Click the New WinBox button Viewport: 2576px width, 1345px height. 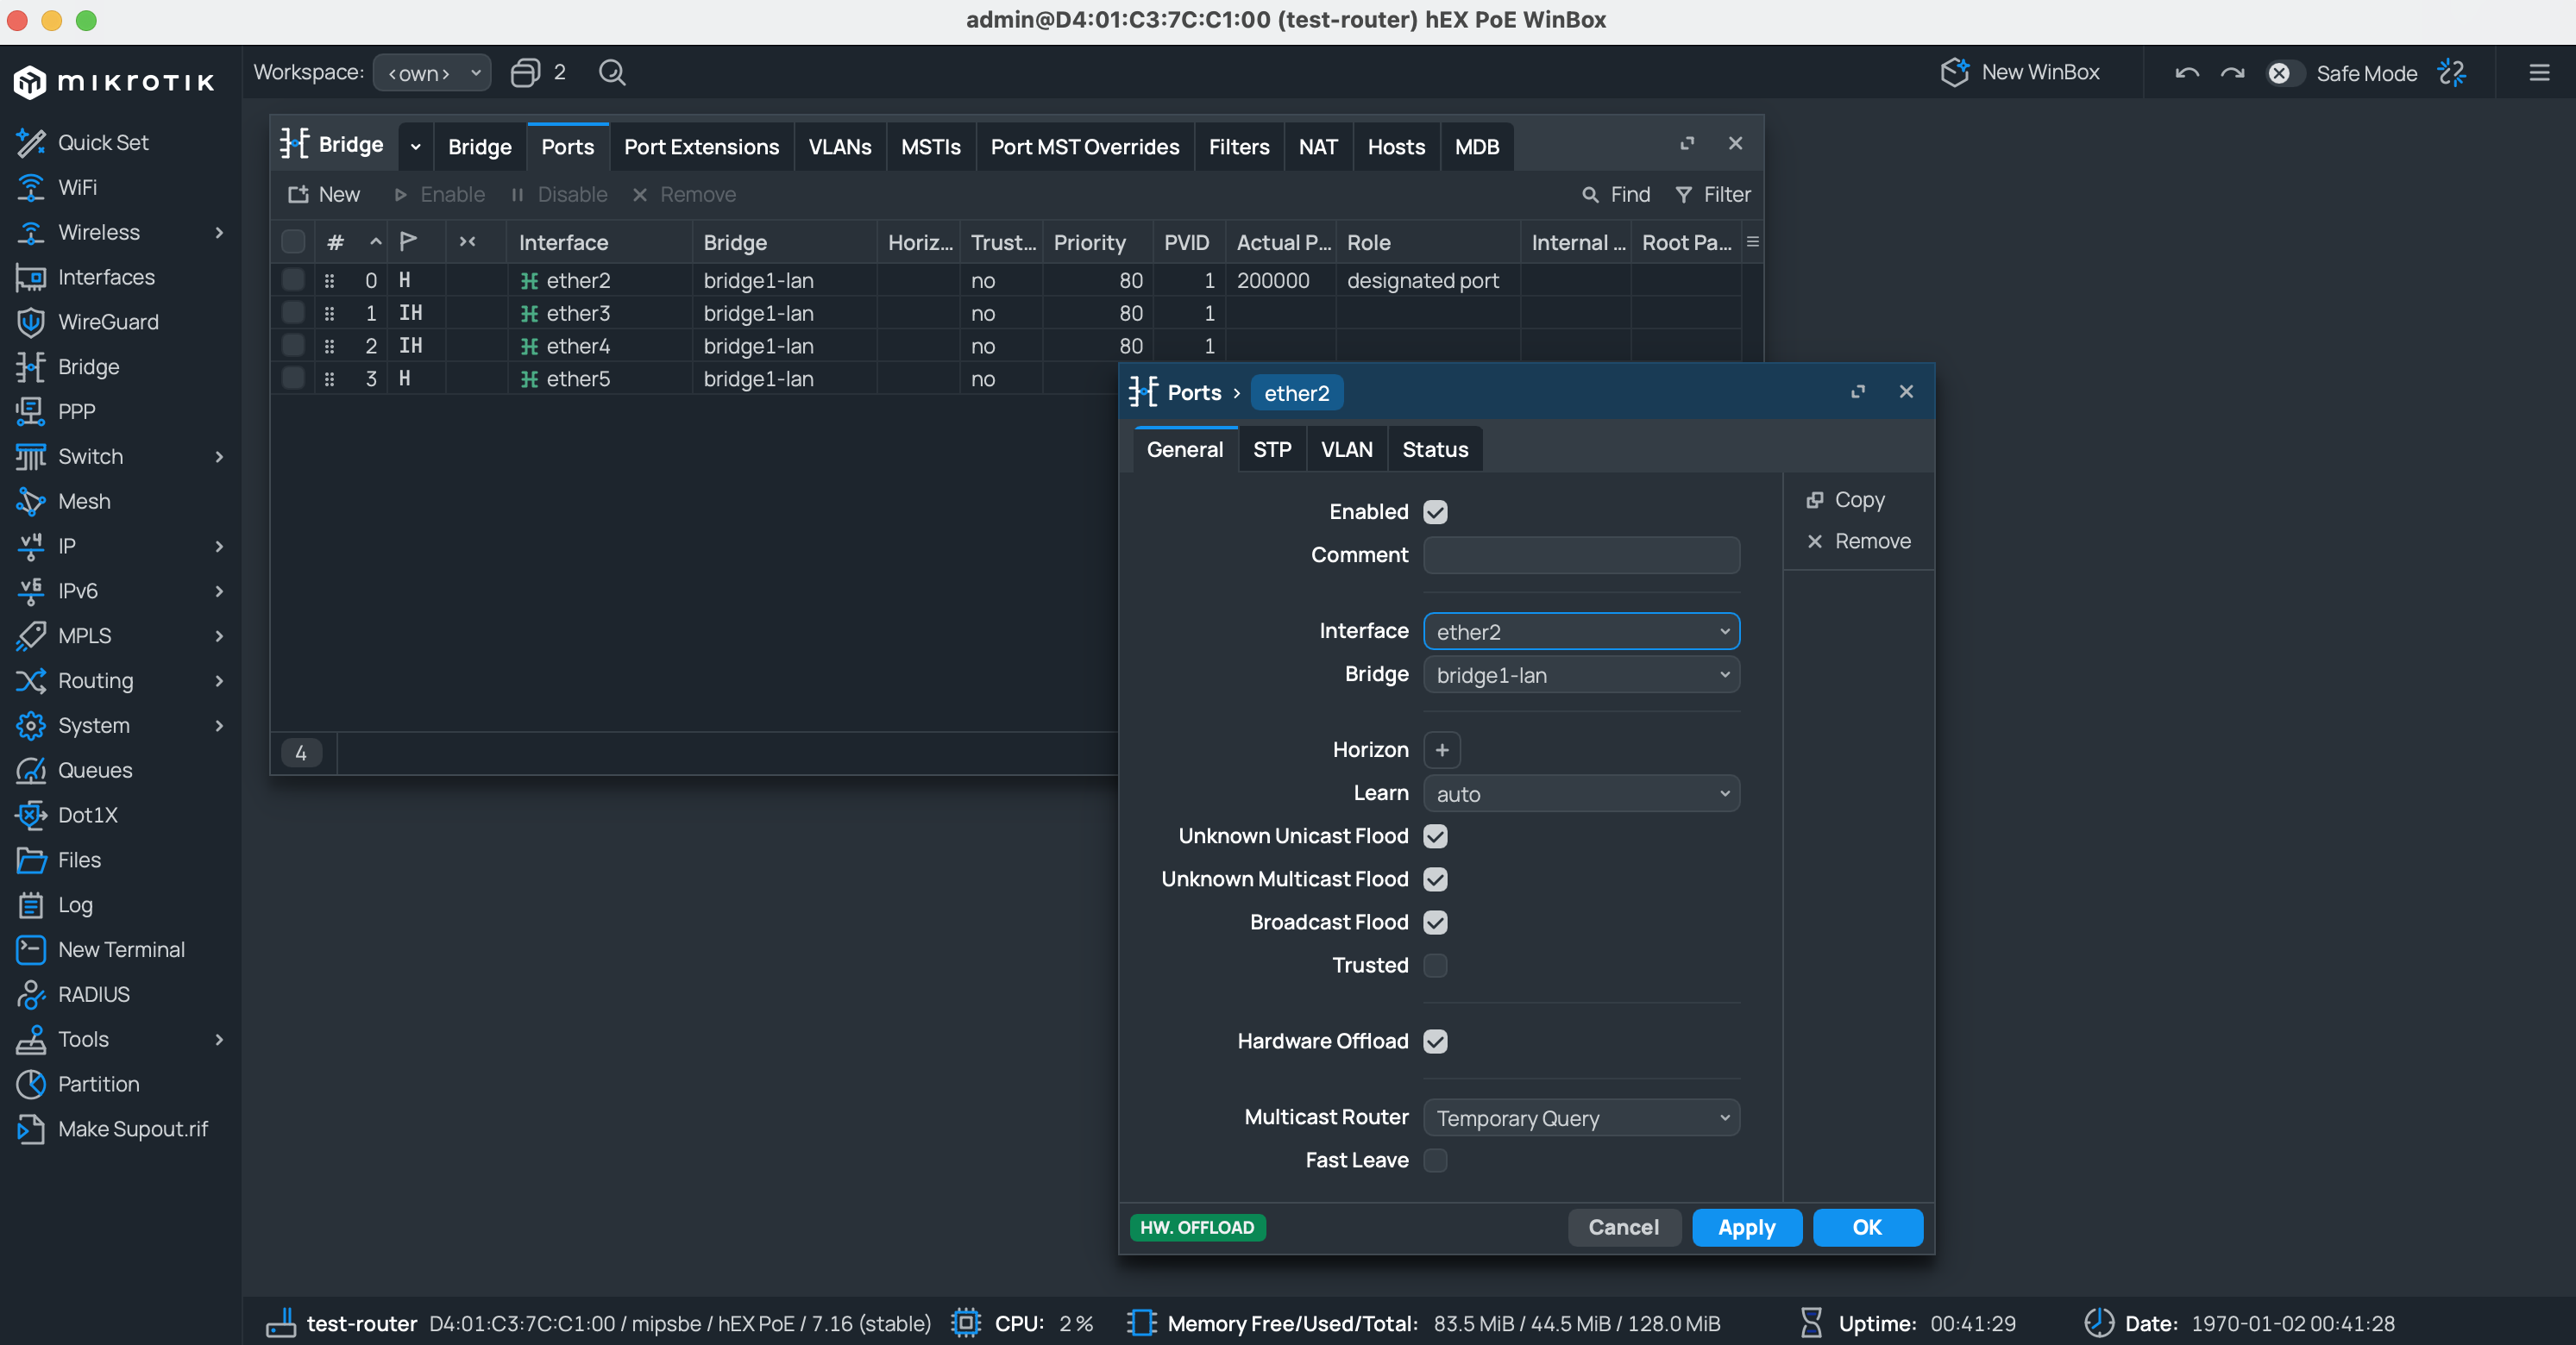pos(2020,73)
